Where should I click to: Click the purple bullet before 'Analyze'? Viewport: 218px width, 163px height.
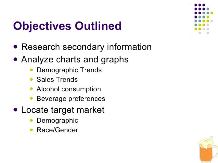(16, 59)
